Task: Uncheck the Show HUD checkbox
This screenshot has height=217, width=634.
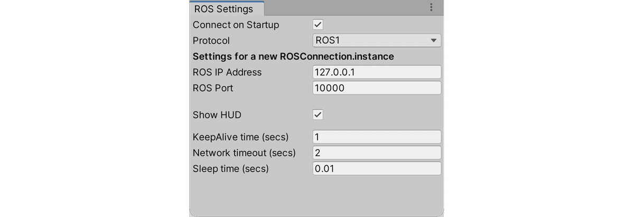Action: 318,115
